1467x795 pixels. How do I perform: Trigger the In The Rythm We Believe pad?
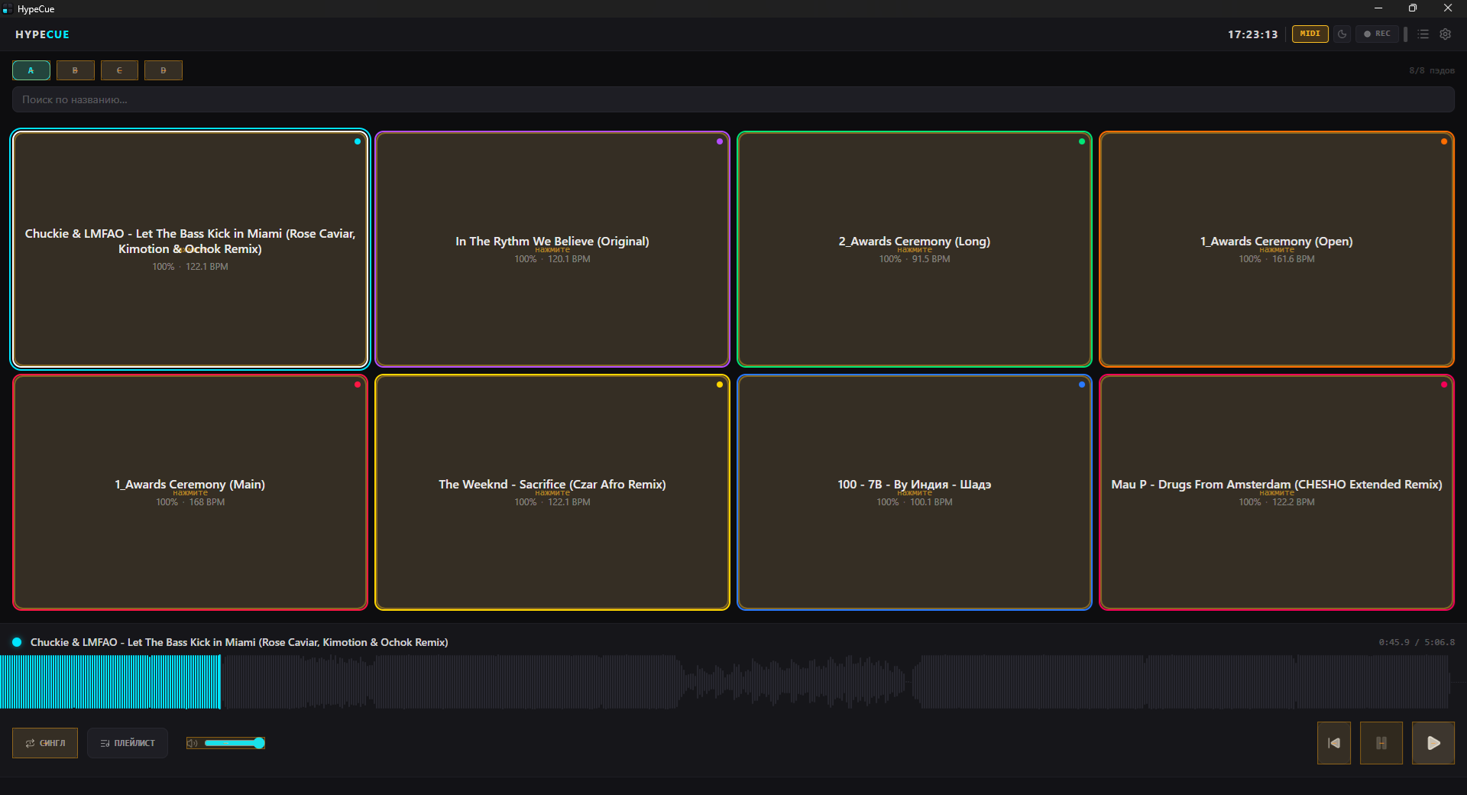tap(552, 249)
